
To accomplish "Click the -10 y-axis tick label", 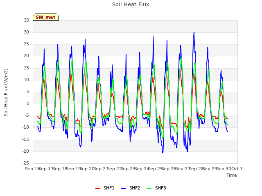I will pyautogui.click(x=25, y=127).
